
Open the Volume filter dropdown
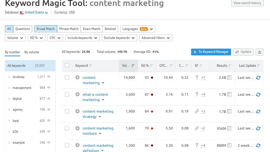click(15, 38)
